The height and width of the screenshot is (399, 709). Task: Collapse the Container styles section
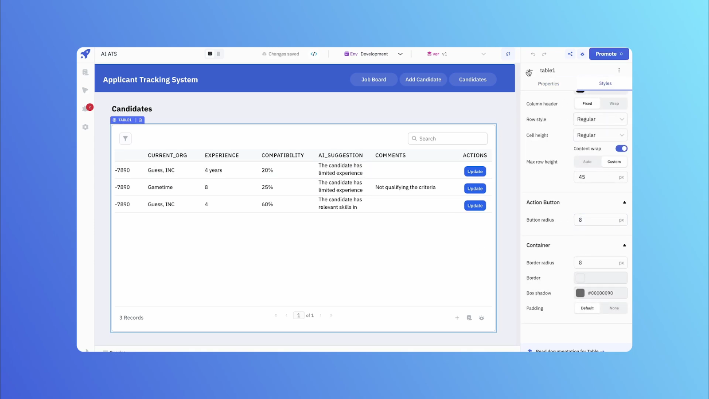pyautogui.click(x=624, y=245)
